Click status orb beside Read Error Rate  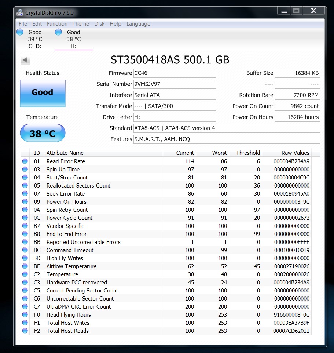tap(25, 161)
